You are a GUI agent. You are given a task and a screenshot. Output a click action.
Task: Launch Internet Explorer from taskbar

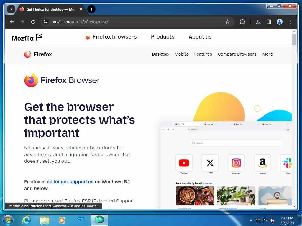pos(26,220)
